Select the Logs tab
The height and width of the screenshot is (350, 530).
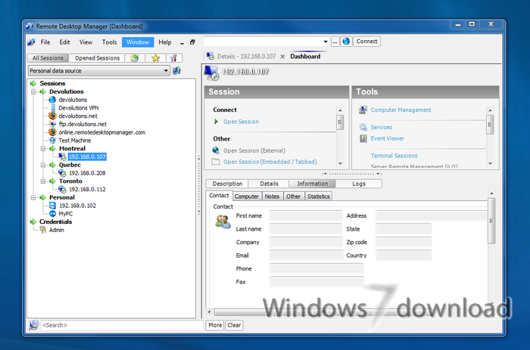[359, 184]
